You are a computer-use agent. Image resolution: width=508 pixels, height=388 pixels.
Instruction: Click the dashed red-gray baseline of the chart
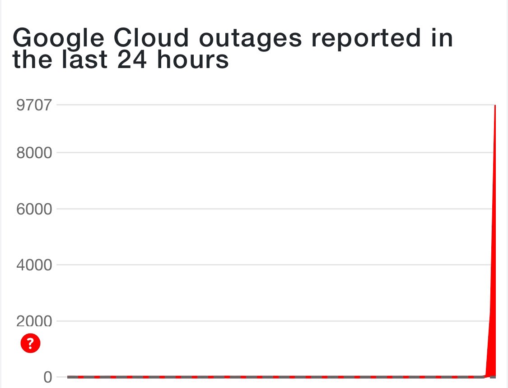pyautogui.click(x=275, y=377)
